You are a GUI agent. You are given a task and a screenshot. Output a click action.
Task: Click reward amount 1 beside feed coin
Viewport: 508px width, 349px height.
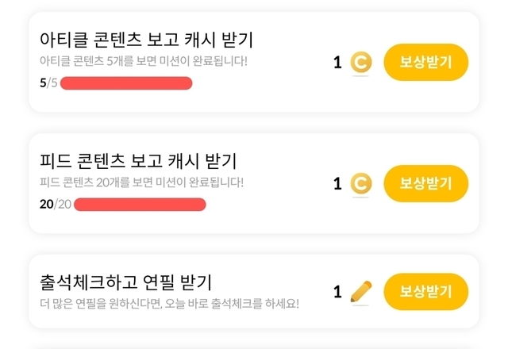pos(337,184)
